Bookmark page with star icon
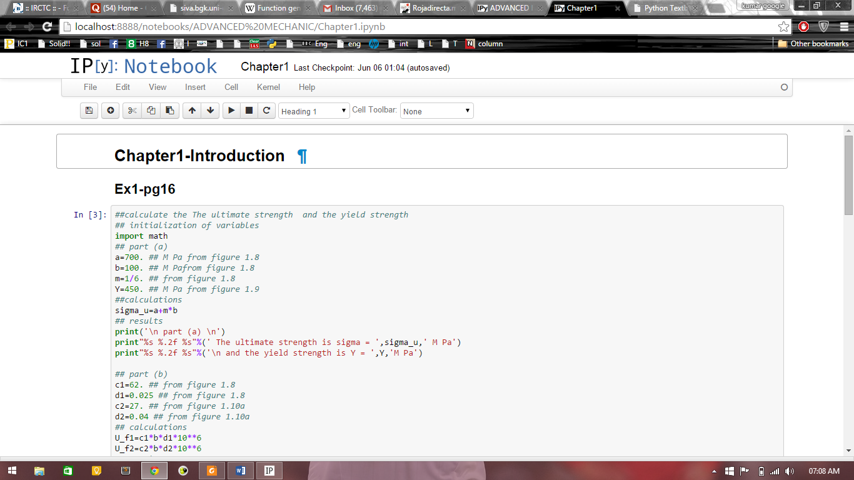Viewport: 854px width, 480px height. click(783, 27)
